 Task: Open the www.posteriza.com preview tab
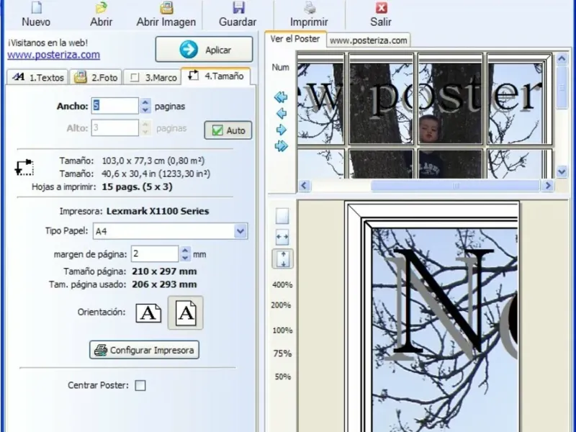tap(369, 40)
